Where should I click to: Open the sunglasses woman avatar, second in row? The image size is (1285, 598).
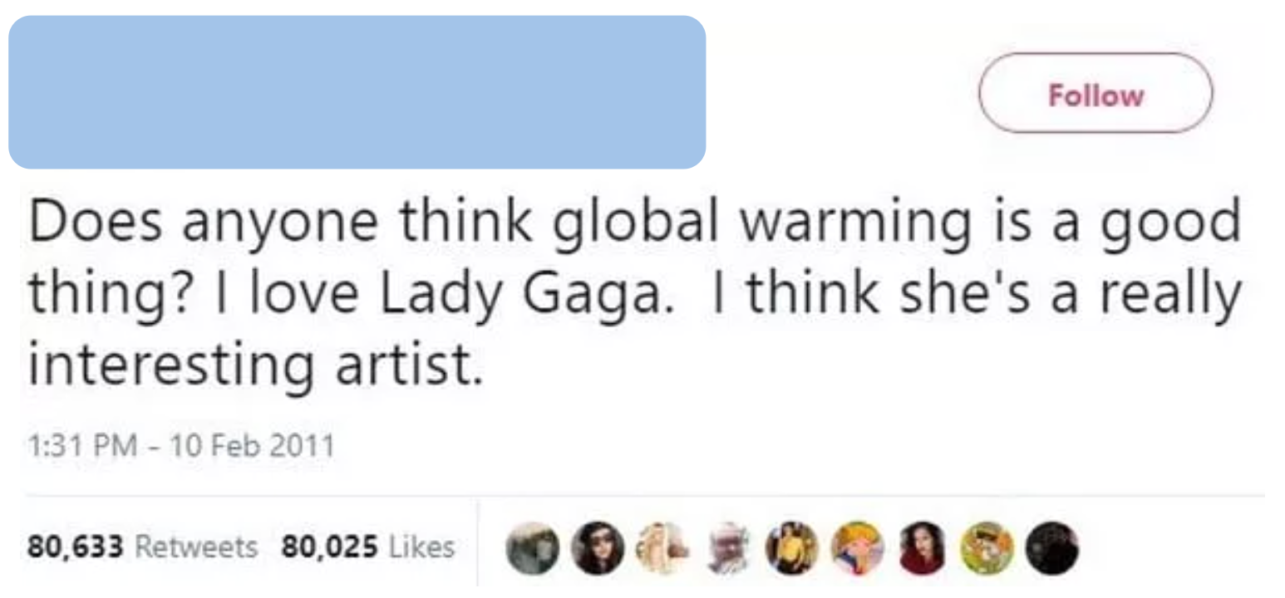(598, 548)
